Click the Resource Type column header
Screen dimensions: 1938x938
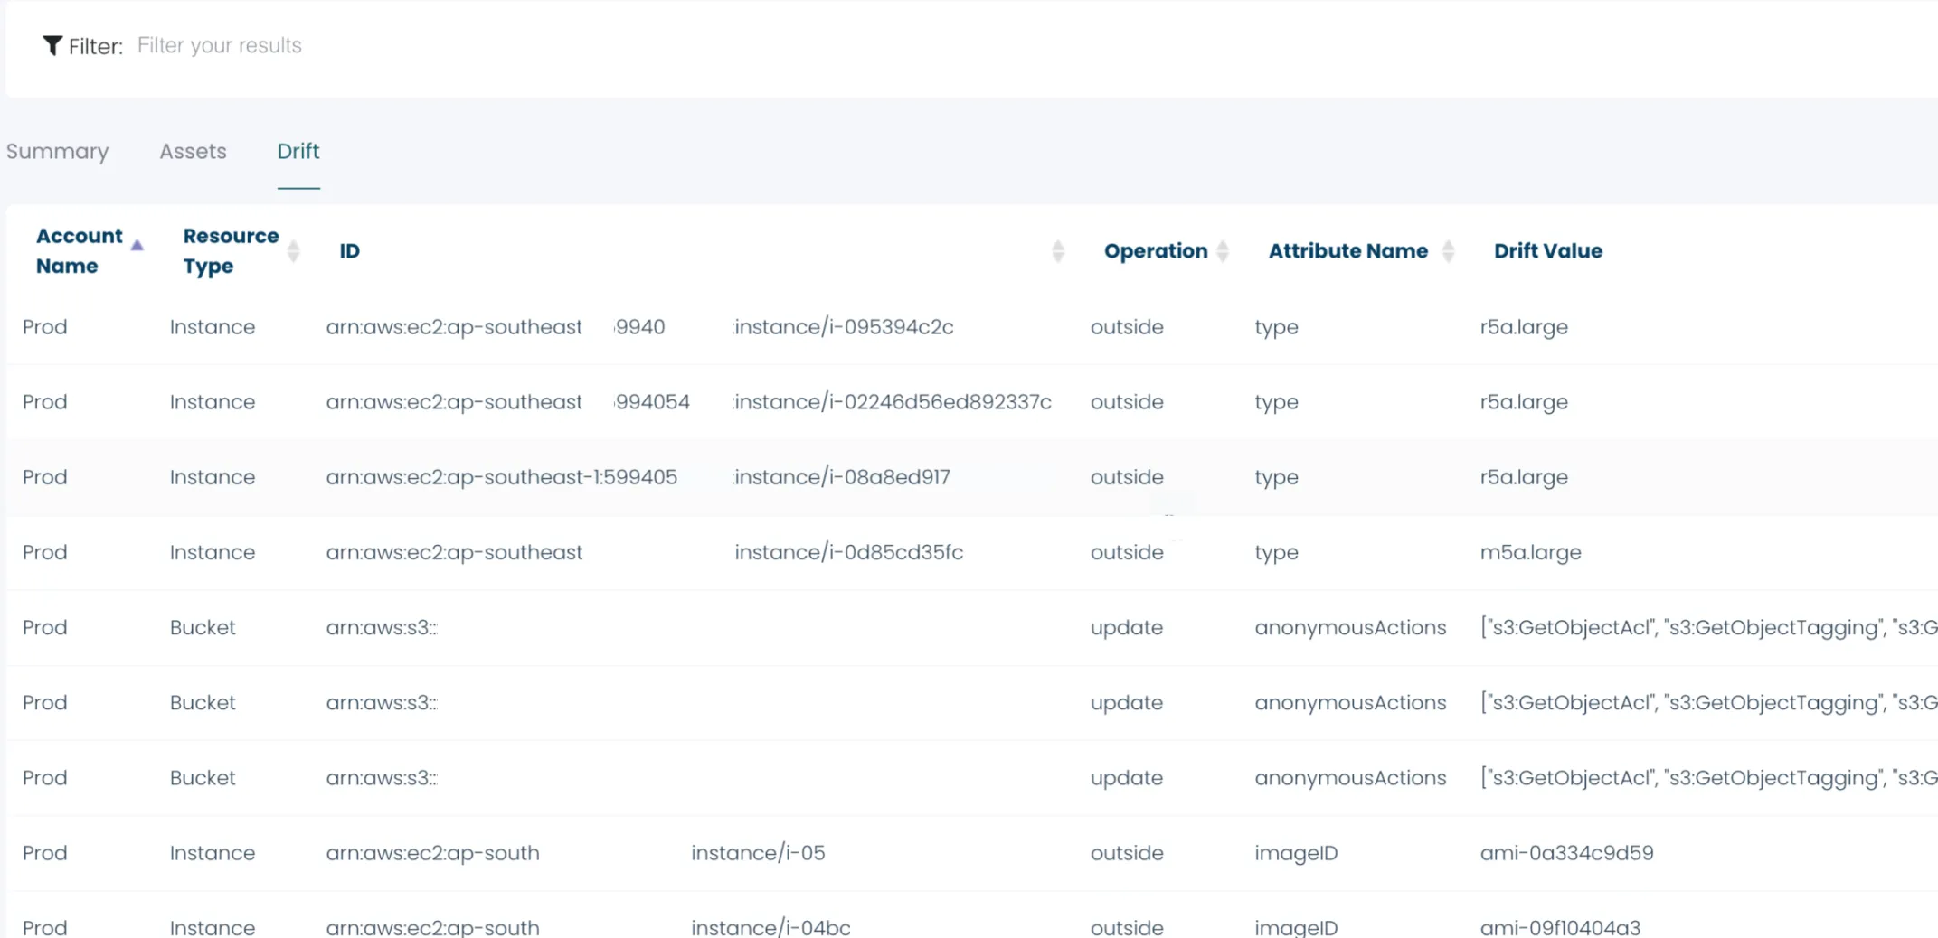(231, 250)
